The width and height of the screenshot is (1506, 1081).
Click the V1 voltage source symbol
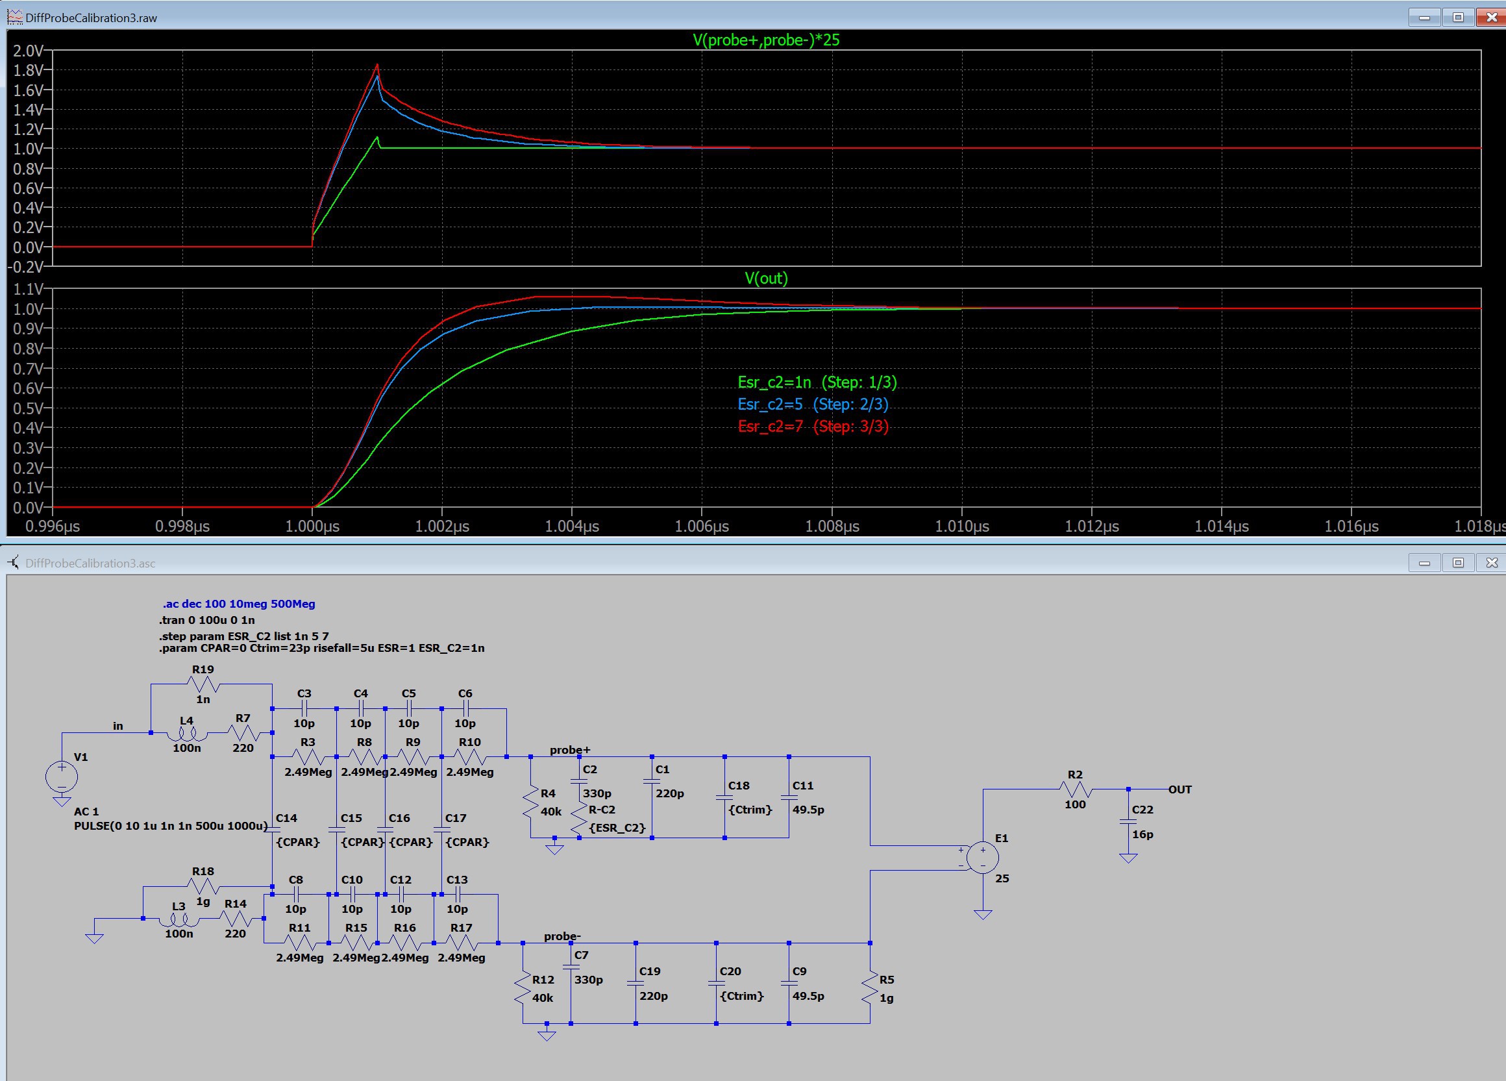tap(61, 777)
